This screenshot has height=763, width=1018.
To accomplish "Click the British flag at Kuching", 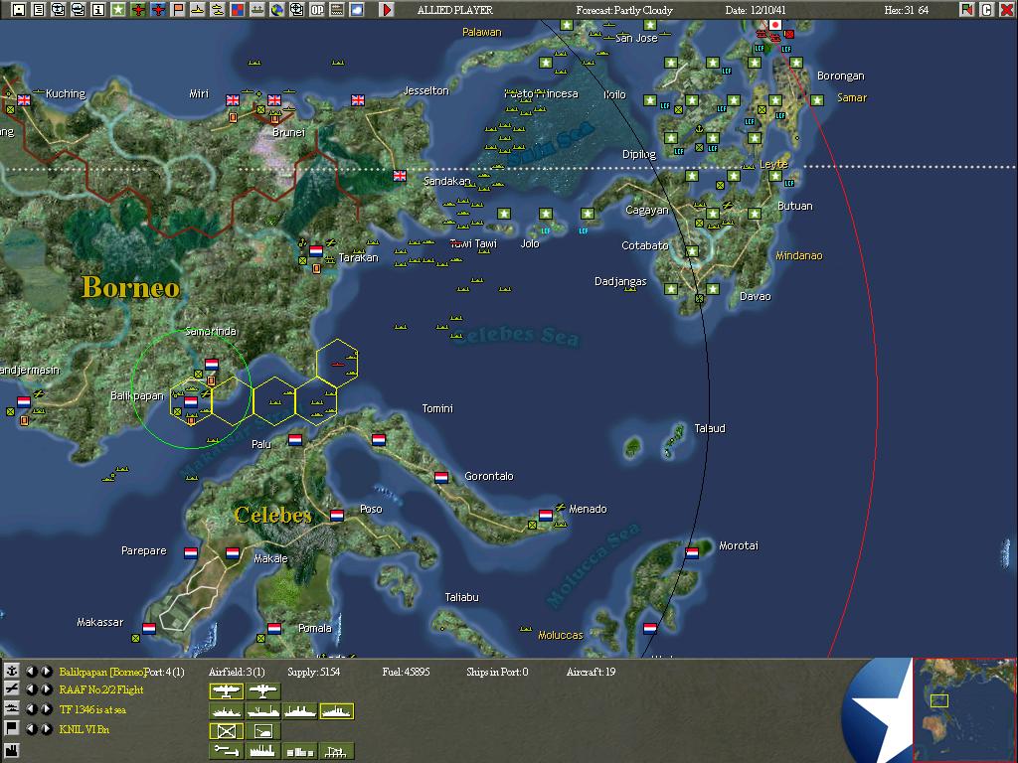I will (24, 100).
